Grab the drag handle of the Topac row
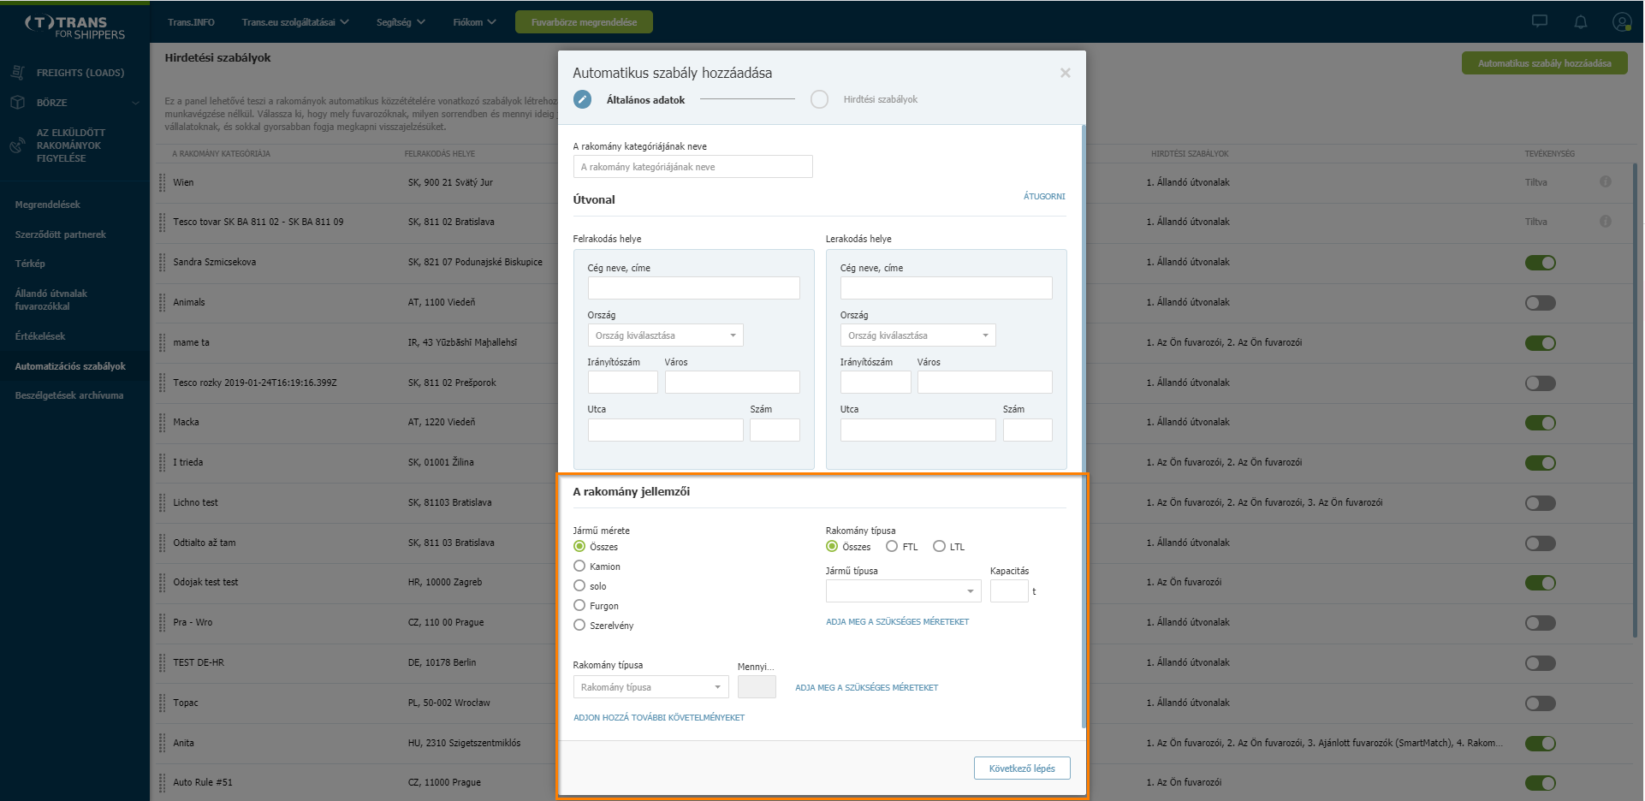 point(162,703)
